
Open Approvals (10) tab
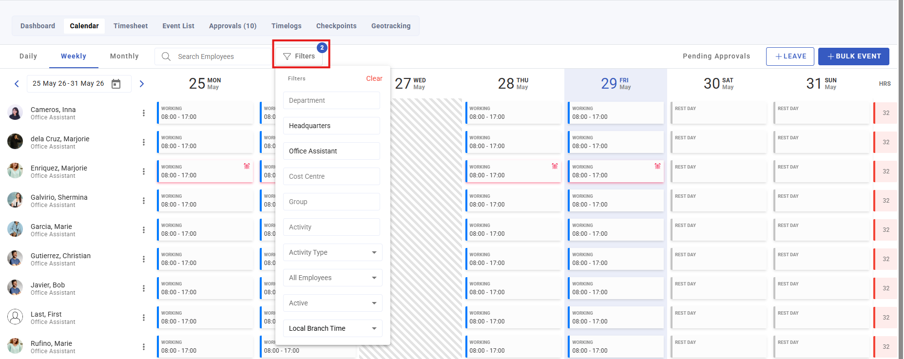(233, 26)
